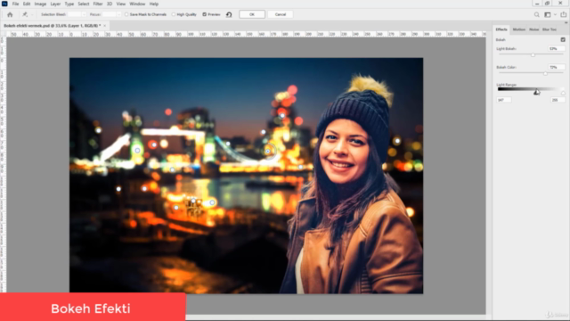Switch to the Motion tab
570x321 pixels.
tap(518, 29)
